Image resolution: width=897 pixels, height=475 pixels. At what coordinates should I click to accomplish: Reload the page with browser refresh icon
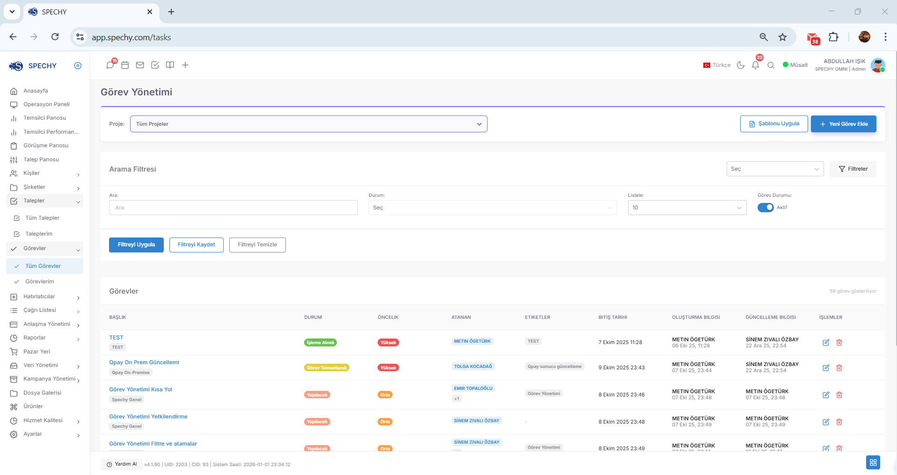pyautogui.click(x=55, y=37)
